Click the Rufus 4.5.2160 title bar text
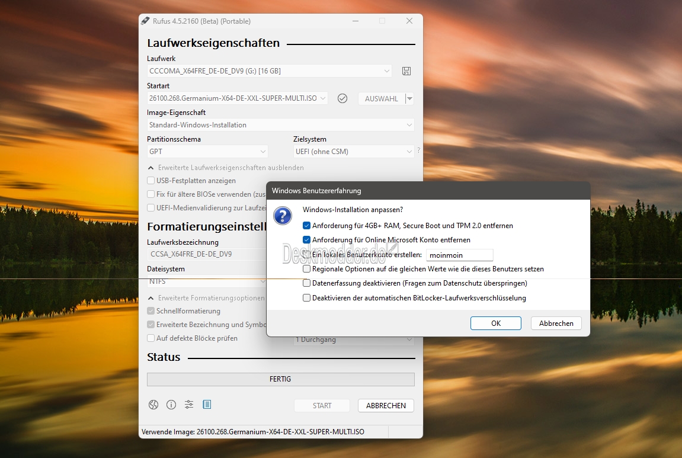Image resolution: width=682 pixels, height=458 pixels. coord(201,21)
